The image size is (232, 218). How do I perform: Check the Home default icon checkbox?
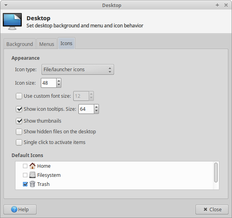click(x=25, y=166)
